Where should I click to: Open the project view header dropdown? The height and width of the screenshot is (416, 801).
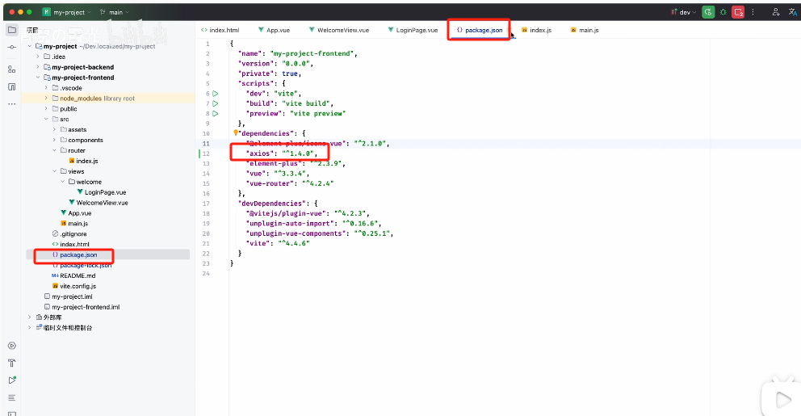point(32,31)
